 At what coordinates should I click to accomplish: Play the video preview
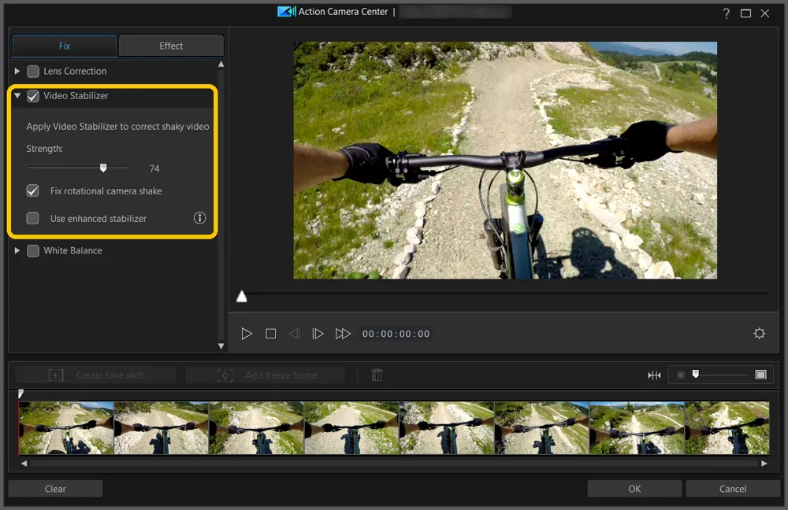[246, 334]
